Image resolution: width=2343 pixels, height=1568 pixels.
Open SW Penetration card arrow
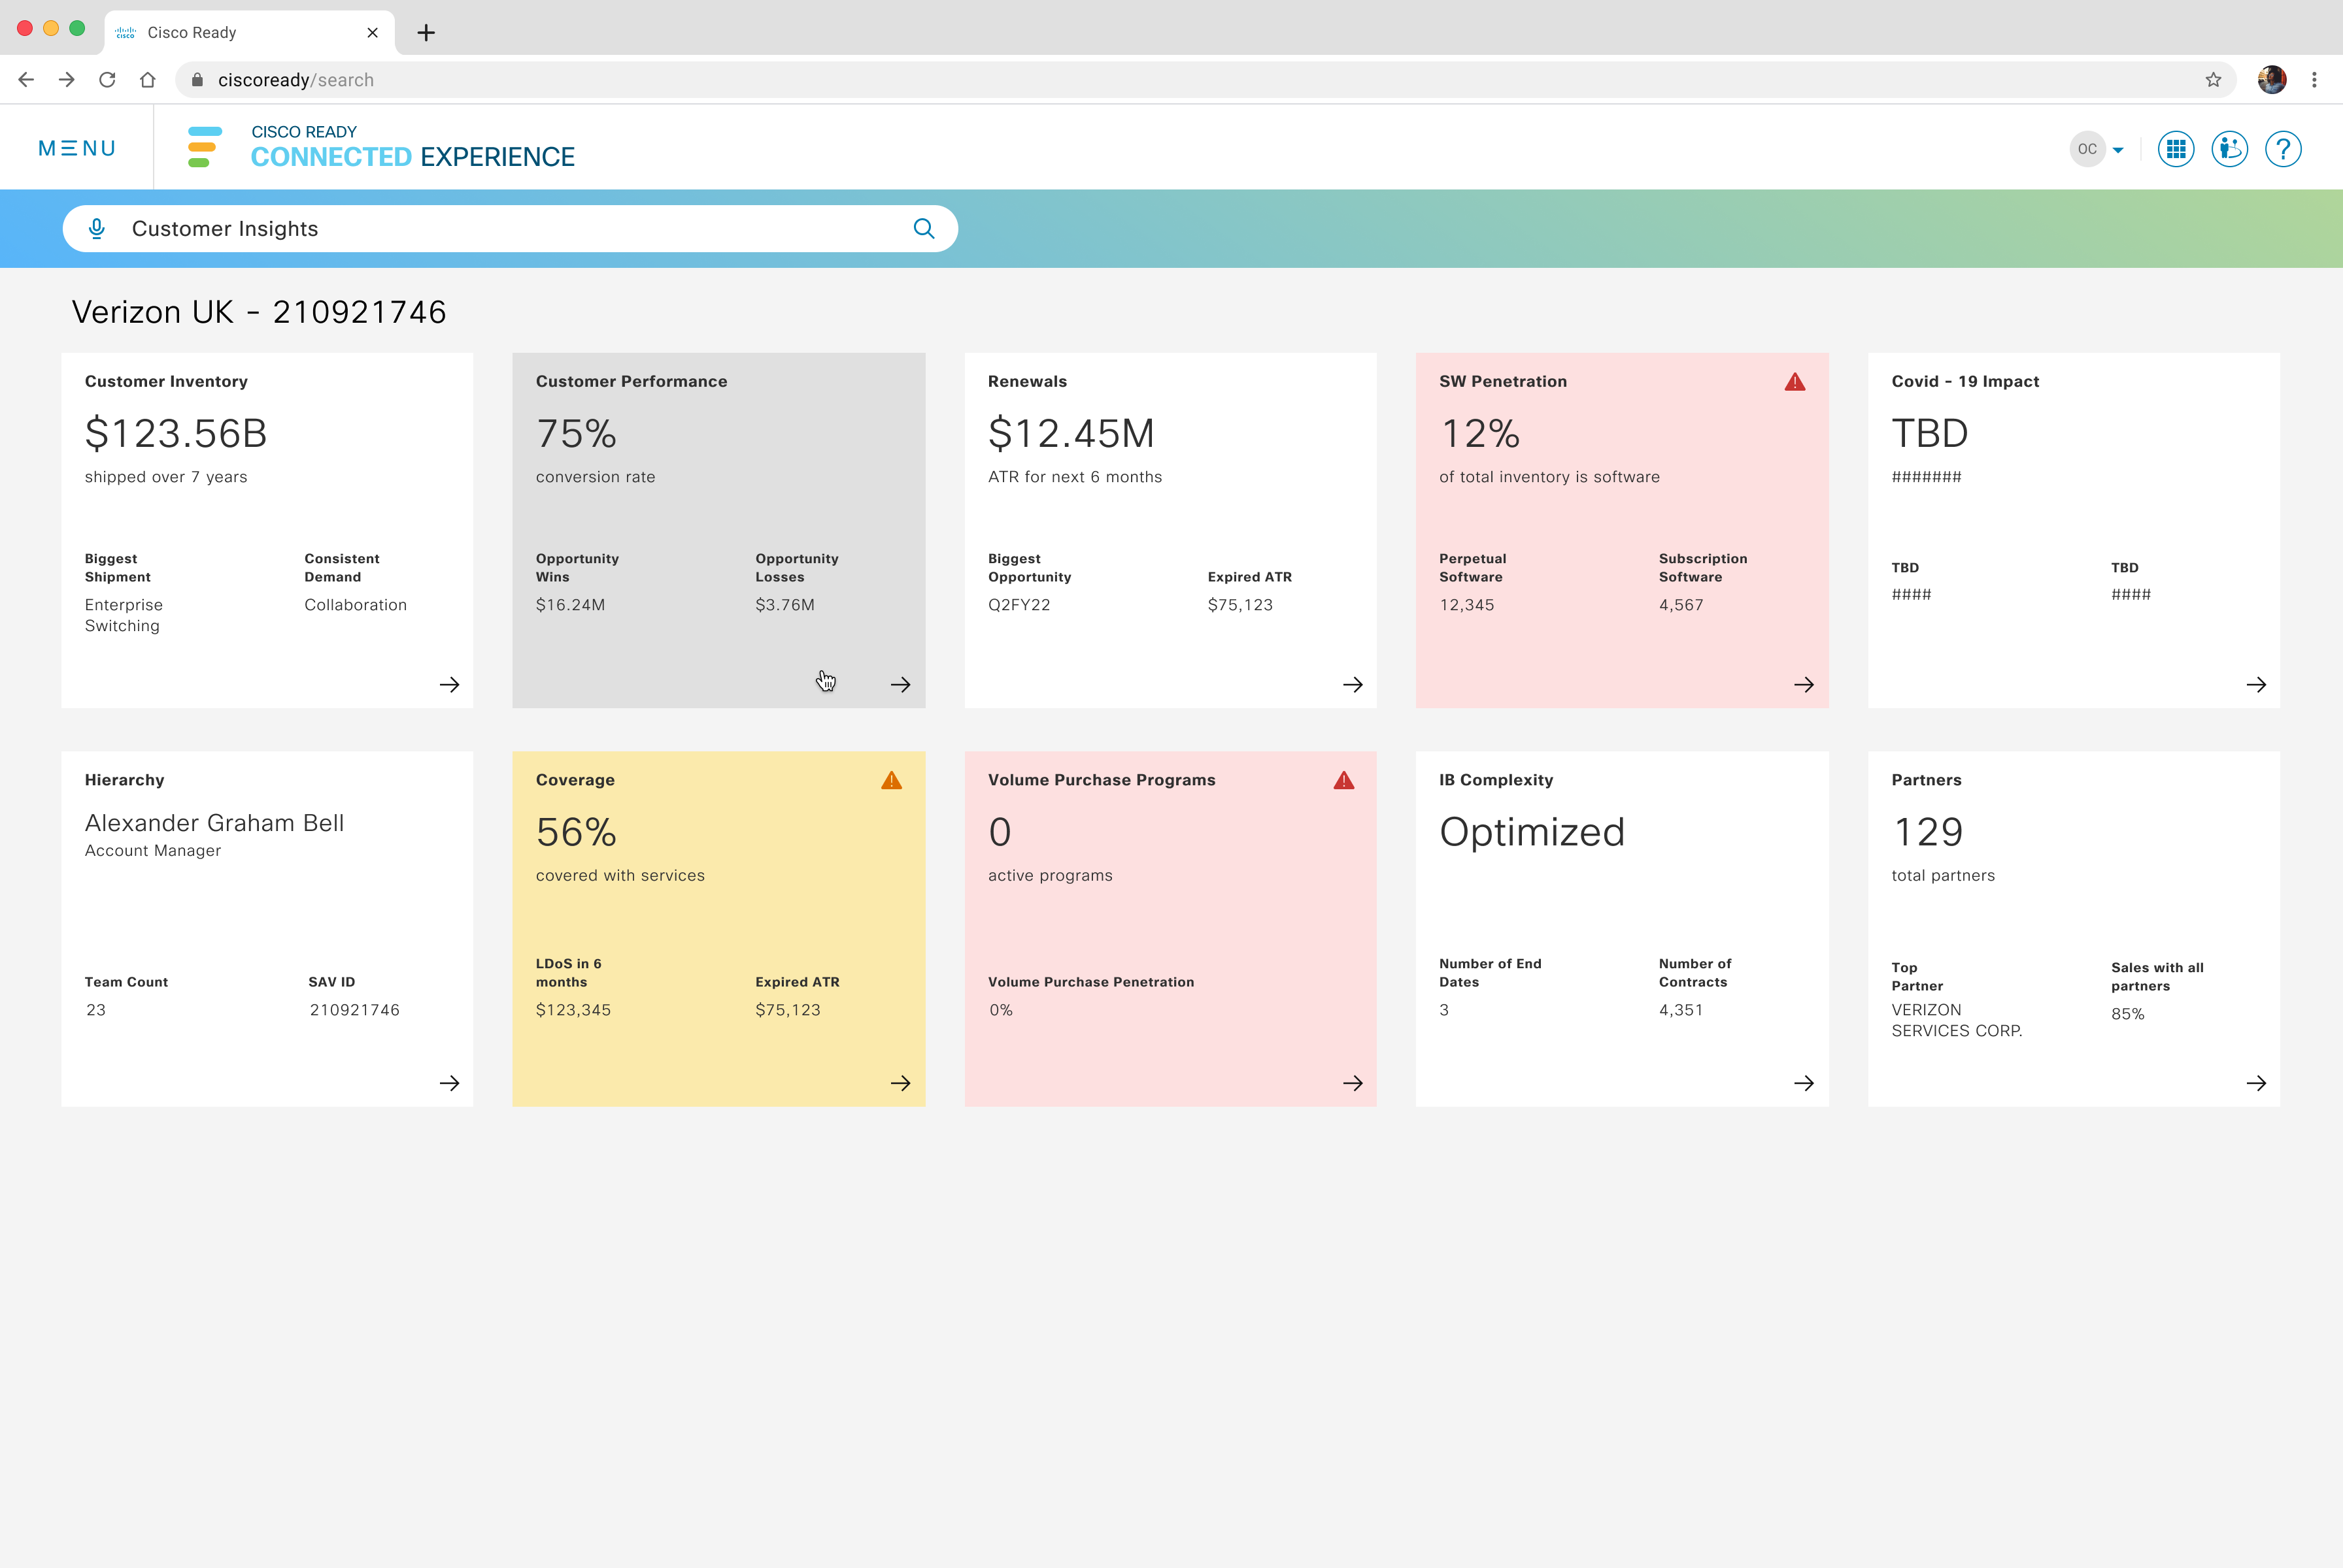(1804, 685)
